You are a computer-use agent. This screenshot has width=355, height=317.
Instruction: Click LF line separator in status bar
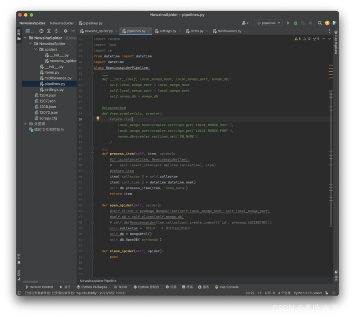pos(260,293)
